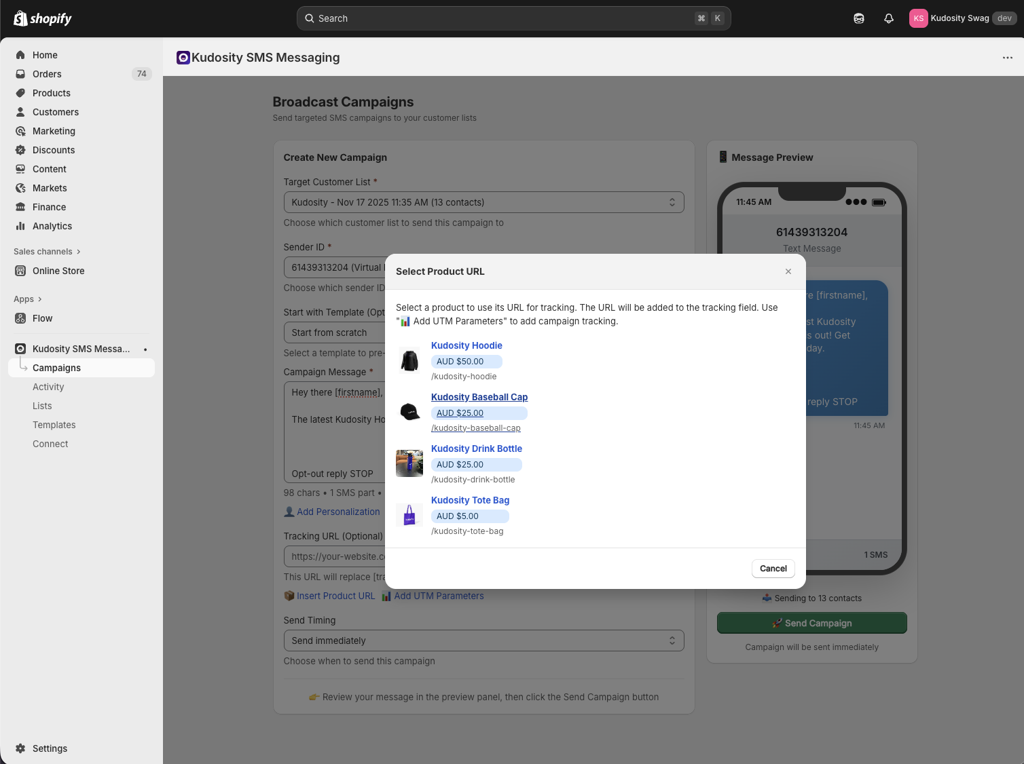Click the Kudosity SMS Messaging app icon
The image size is (1024, 764).
point(183,58)
